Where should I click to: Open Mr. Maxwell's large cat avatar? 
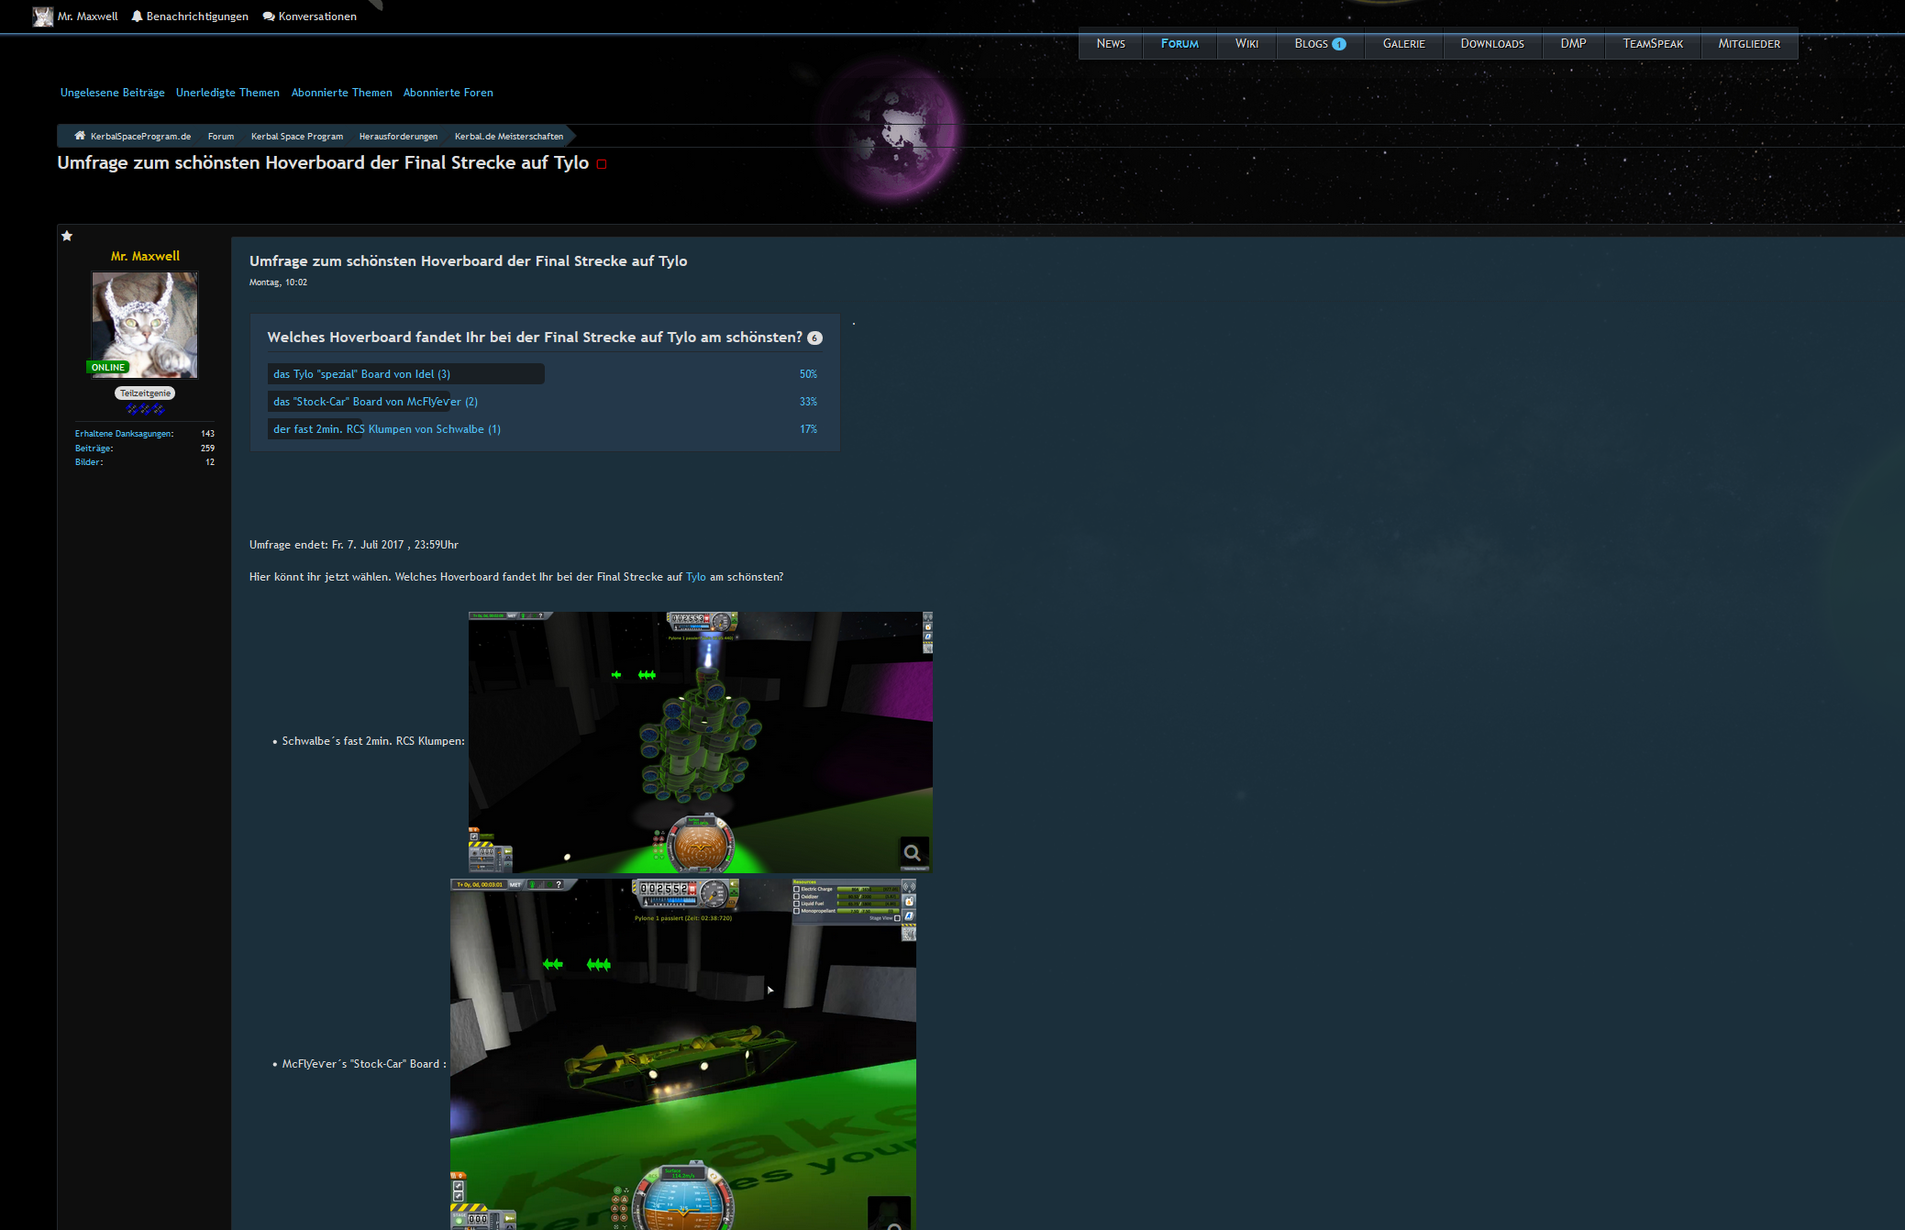pos(145,325)
